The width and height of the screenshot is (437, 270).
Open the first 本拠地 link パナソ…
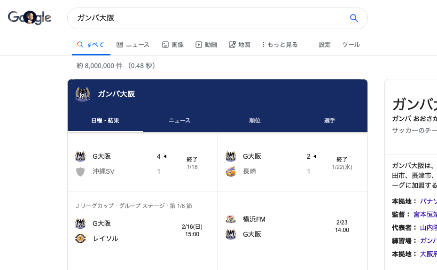click(x=429, y=201)
